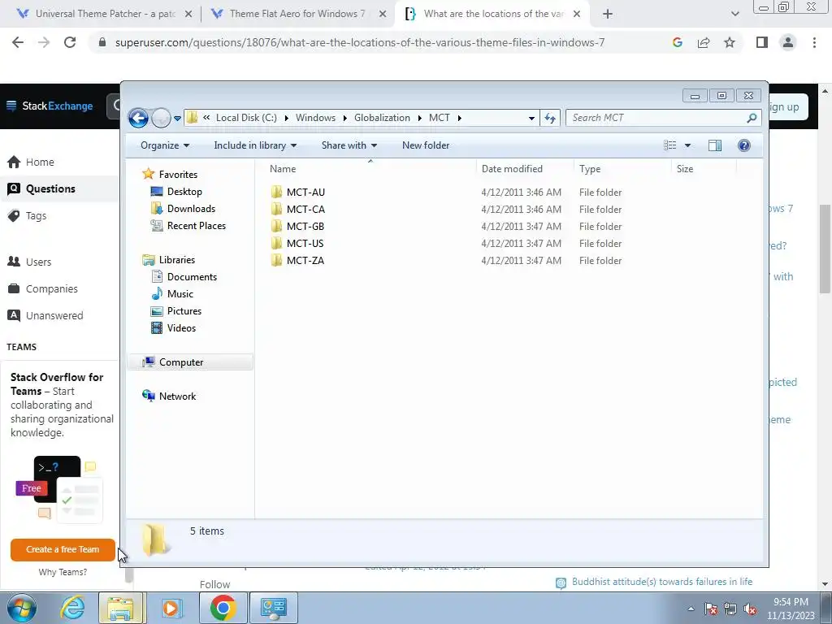Create a New folder
This screenshot has height=624, width=832.
pos(426,145)
